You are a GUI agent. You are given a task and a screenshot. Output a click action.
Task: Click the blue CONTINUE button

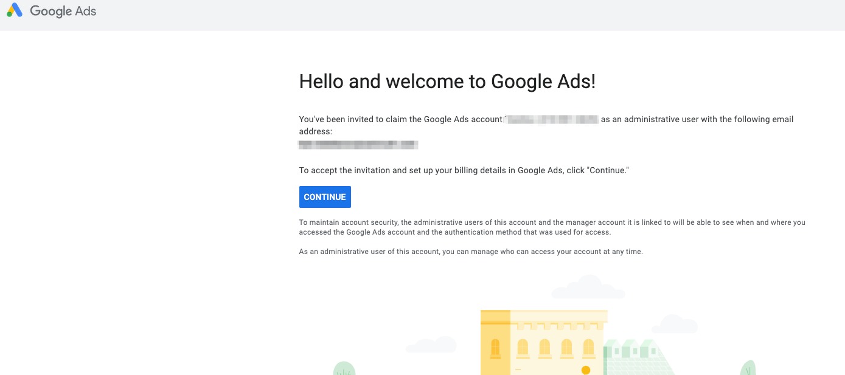(x=325, y=197)
